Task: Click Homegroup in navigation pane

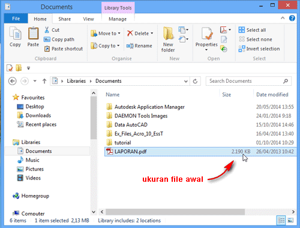Action: tap(31, 196)
